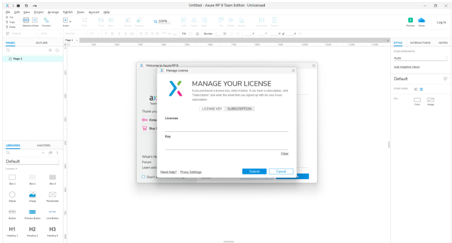Select the Primary Button widget
Viewport: 452px width, 243px height.
32,214
